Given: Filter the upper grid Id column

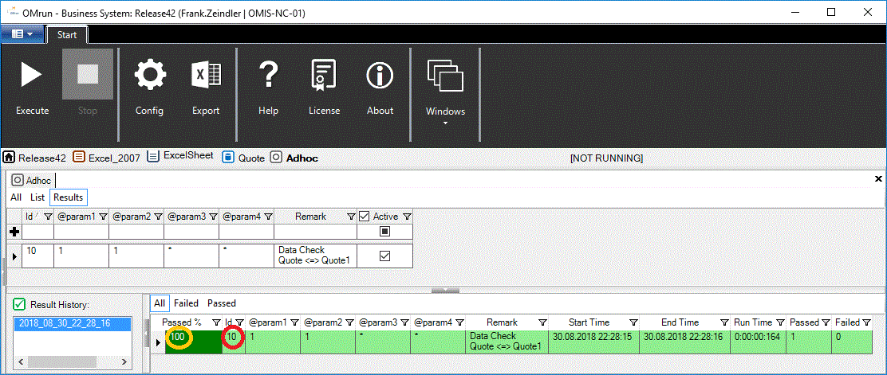Looking at the screenshot, I should [48, 217].
